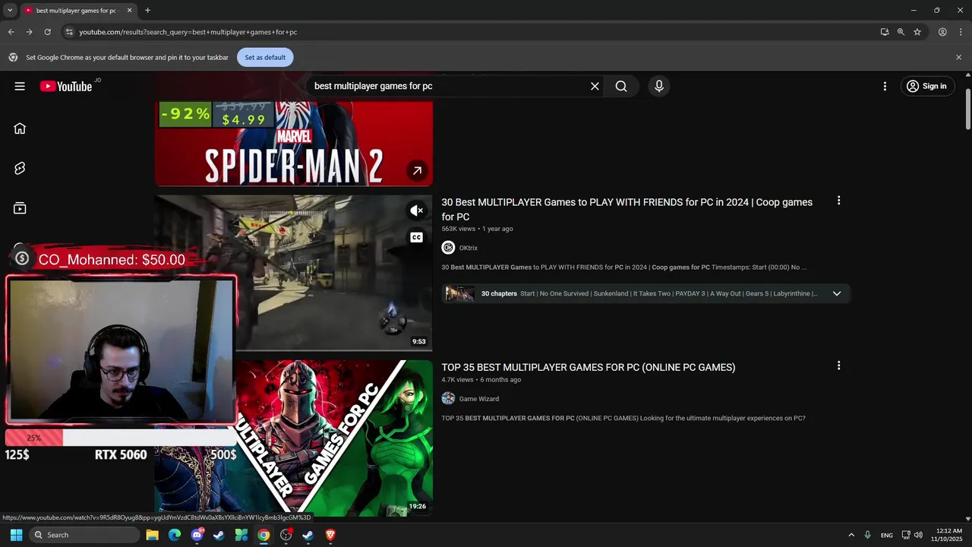Reload the YouTube page
Image resolution: width=972 pixels, height=547 pixels.
click(47, 32)
